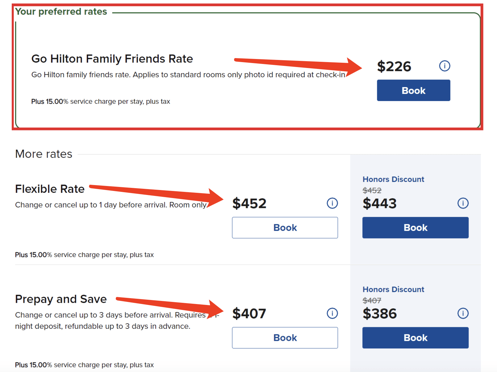Open the $443 Honors Discount info tooltip

point(463,203)
